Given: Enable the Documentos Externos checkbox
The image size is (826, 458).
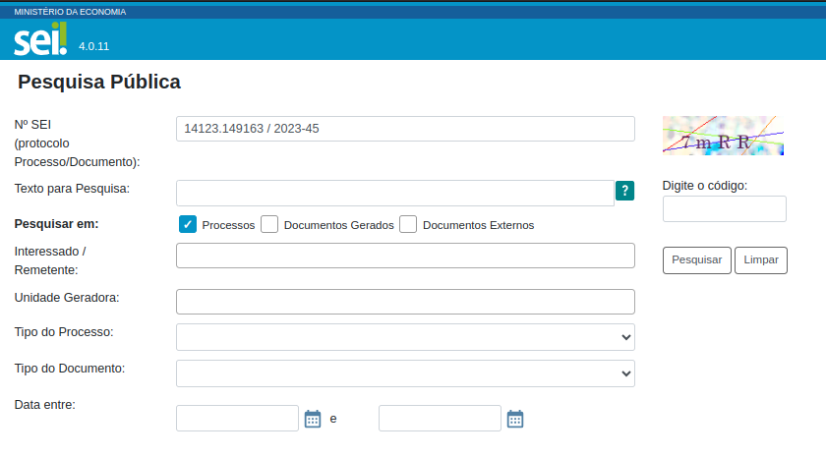Looking at the screenshot, I should point(408,224).
